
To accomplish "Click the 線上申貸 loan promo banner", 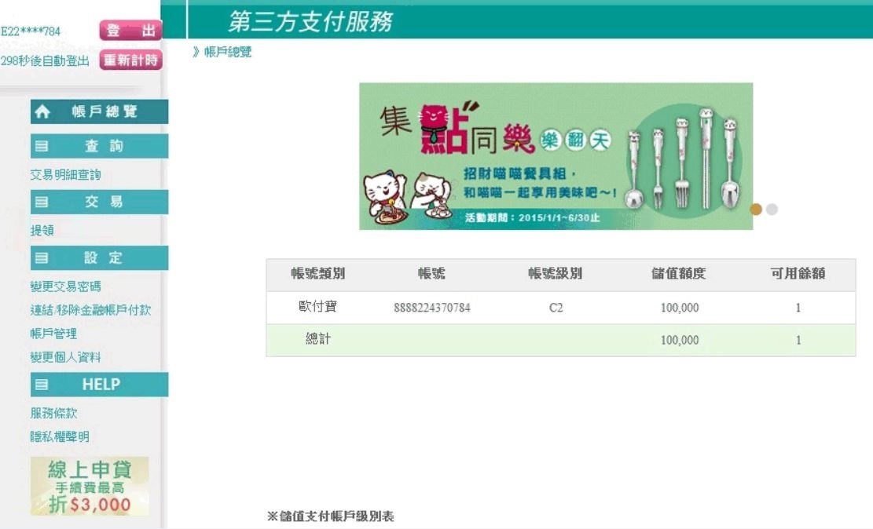I will [90, 486].
